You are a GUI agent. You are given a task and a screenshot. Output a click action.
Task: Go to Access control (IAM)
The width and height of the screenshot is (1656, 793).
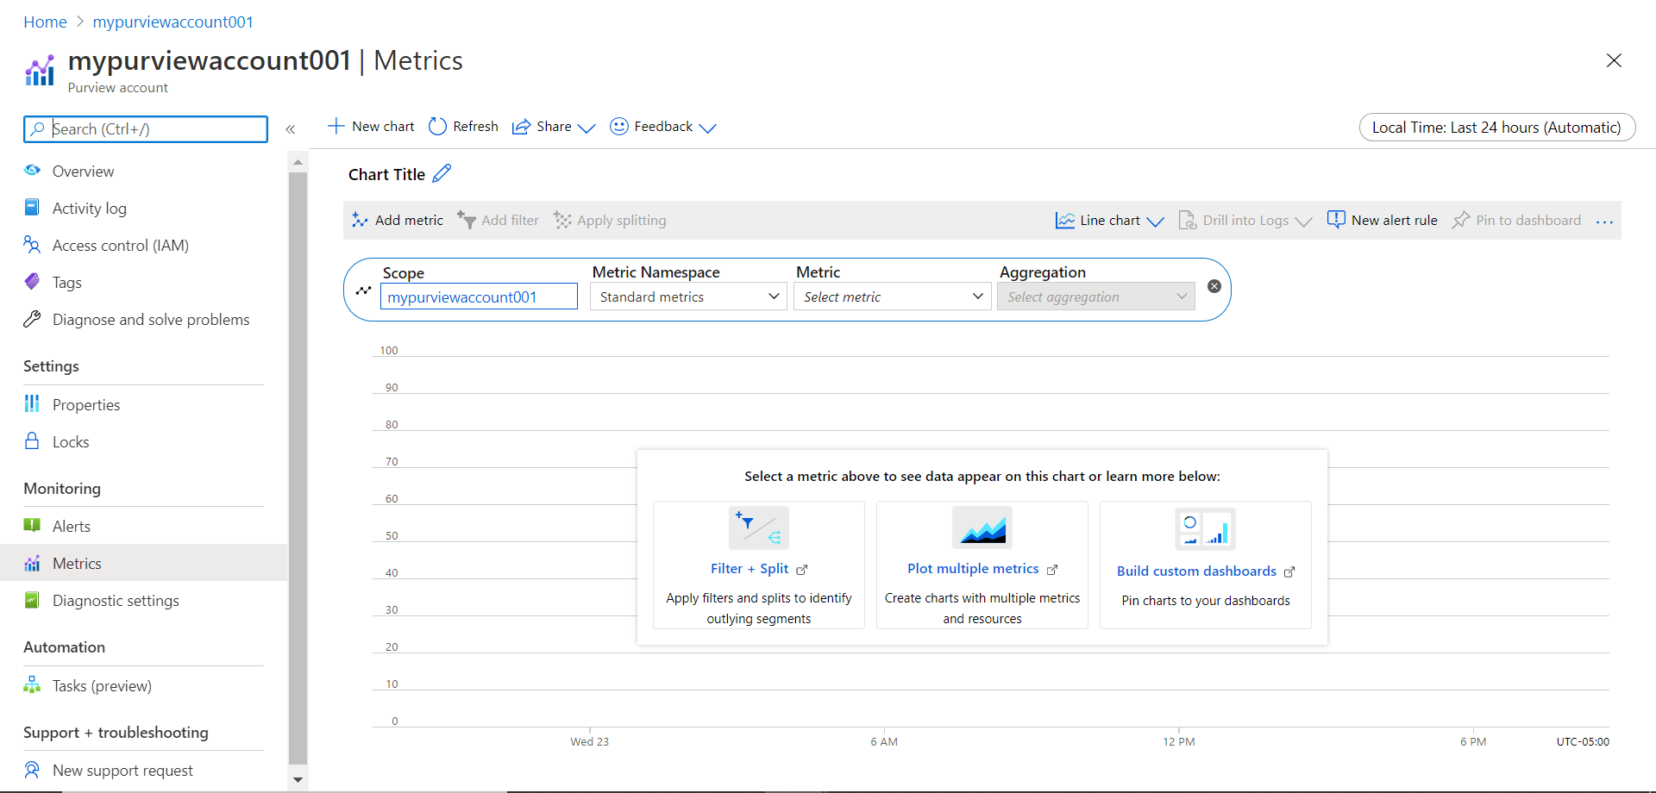click(120, 246)
